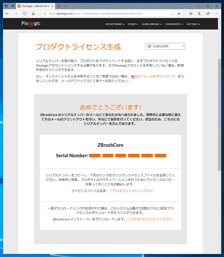Open the favorites hub icon
This screenshot has width=224, height=257.
(191, 13)
